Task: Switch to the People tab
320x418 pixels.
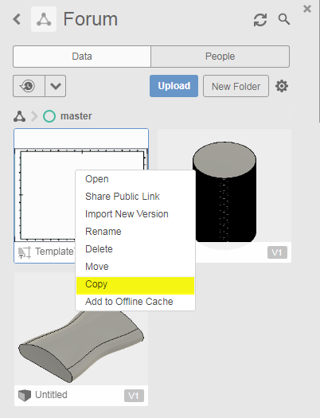Action: (x=220, y=57)
